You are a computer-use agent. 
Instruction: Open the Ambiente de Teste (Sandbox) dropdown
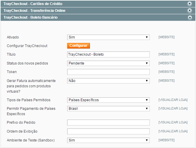point(108,140)
